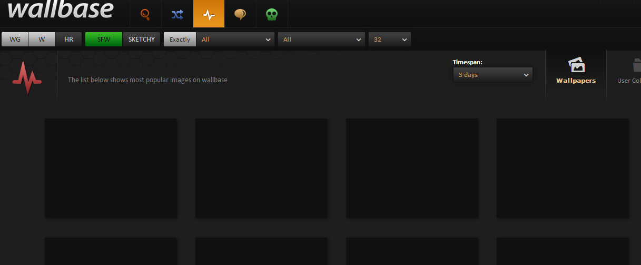Toggle the WG board filter
The height and width of the screenshot is (265, 641).
coord(15,40)
